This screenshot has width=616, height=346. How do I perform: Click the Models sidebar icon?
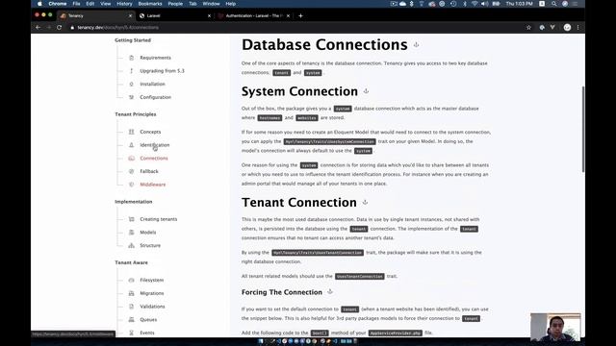131,233
